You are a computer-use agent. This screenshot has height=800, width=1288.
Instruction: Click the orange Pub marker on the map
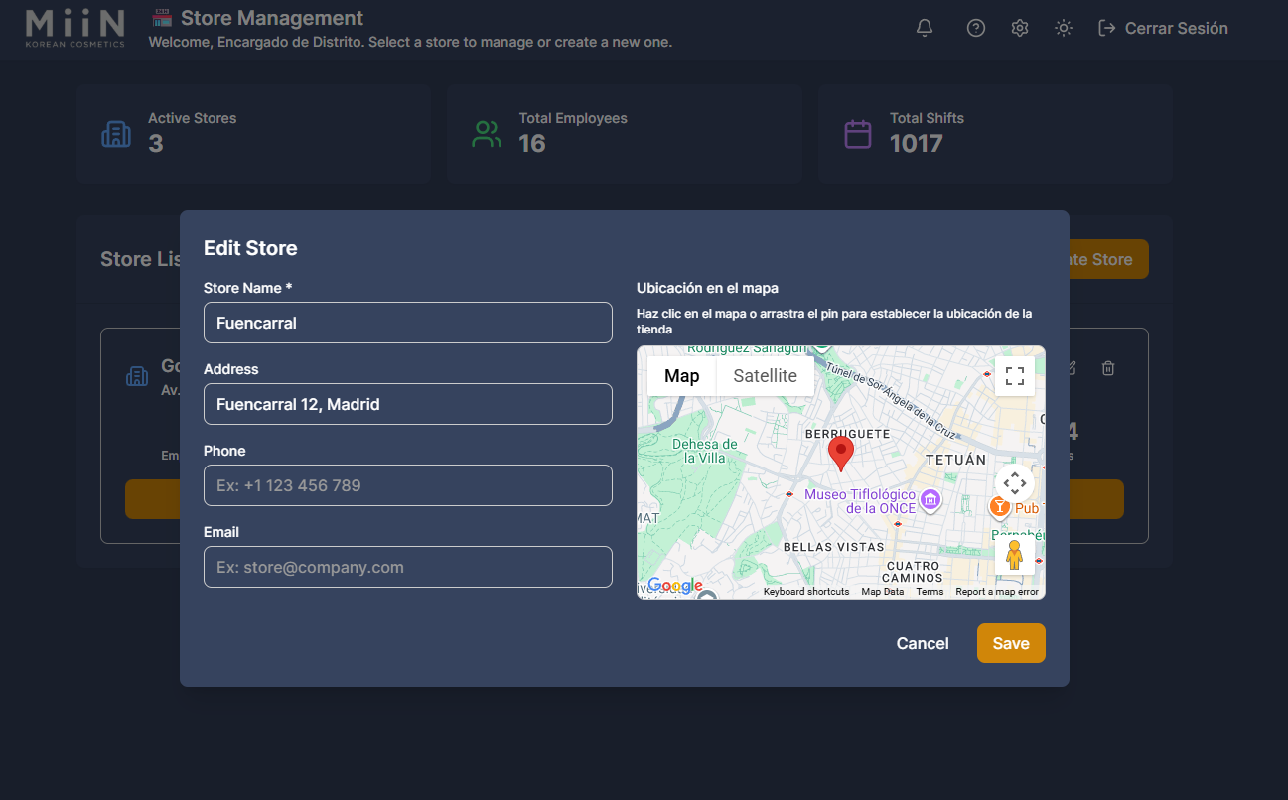point(1000,506)
